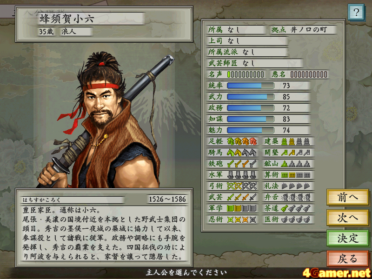This screenshot has height=279, width=372.
Task: Go to next character with 次へ
Action: [347, 218]
